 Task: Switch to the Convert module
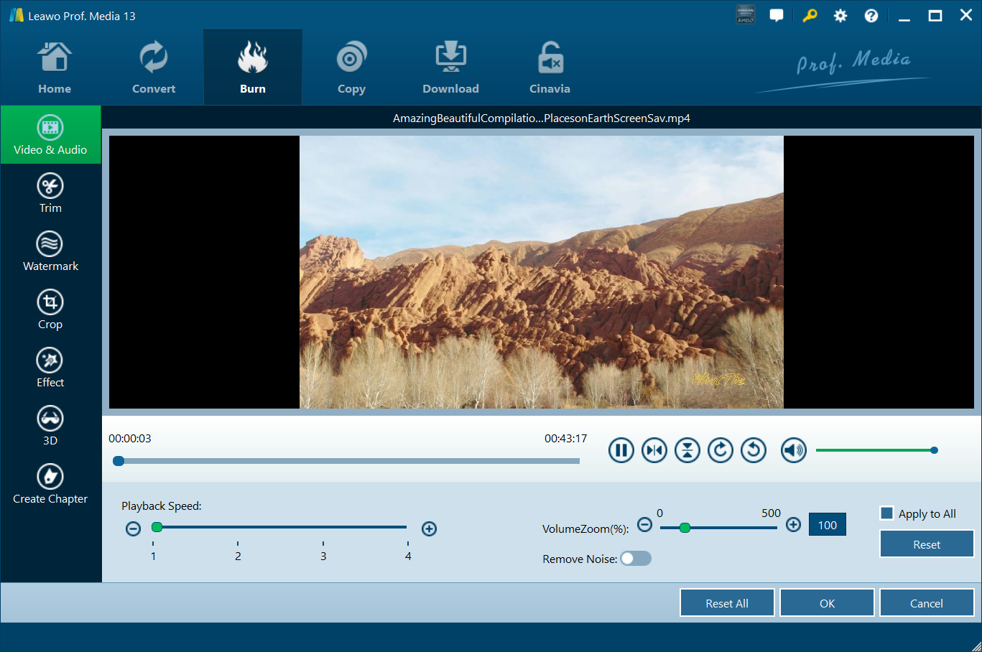click(153, 67)
